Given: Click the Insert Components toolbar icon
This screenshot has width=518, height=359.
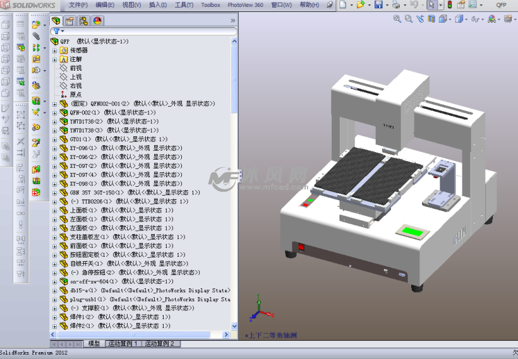Looking at the screenshot, I should pos(36,25).
